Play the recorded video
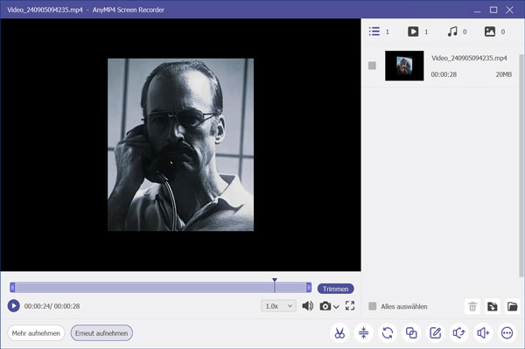 [14, 306]
